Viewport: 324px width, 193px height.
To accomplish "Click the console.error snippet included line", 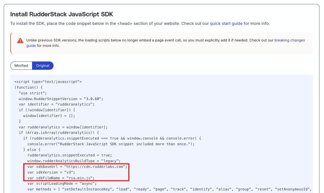I will click(x=111, y=144).
